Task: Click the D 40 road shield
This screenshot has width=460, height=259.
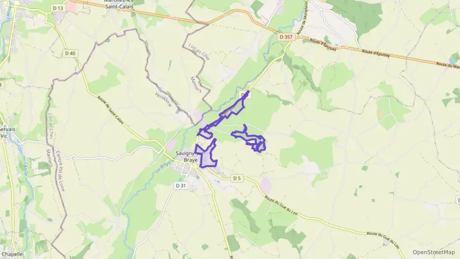Action: (70, 54)
